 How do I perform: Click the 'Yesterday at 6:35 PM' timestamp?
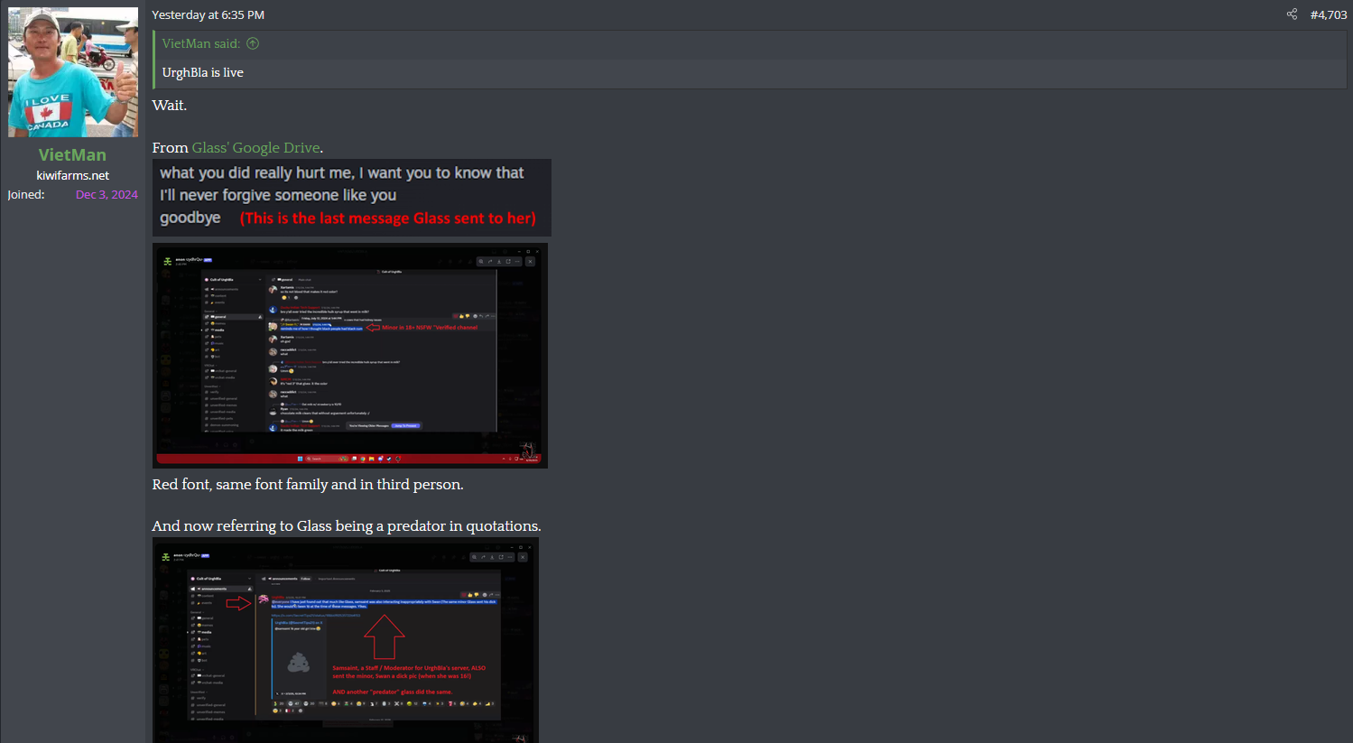[x=208, y=14]
